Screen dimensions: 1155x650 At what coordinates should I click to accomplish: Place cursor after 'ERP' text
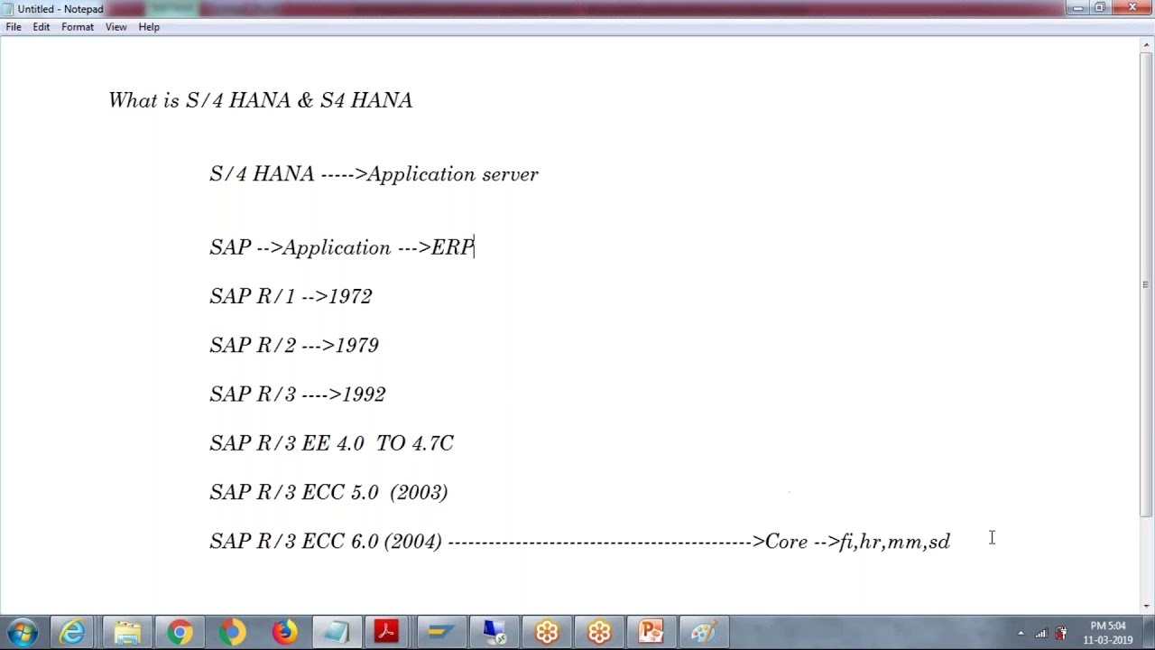[x=475, y=247]
